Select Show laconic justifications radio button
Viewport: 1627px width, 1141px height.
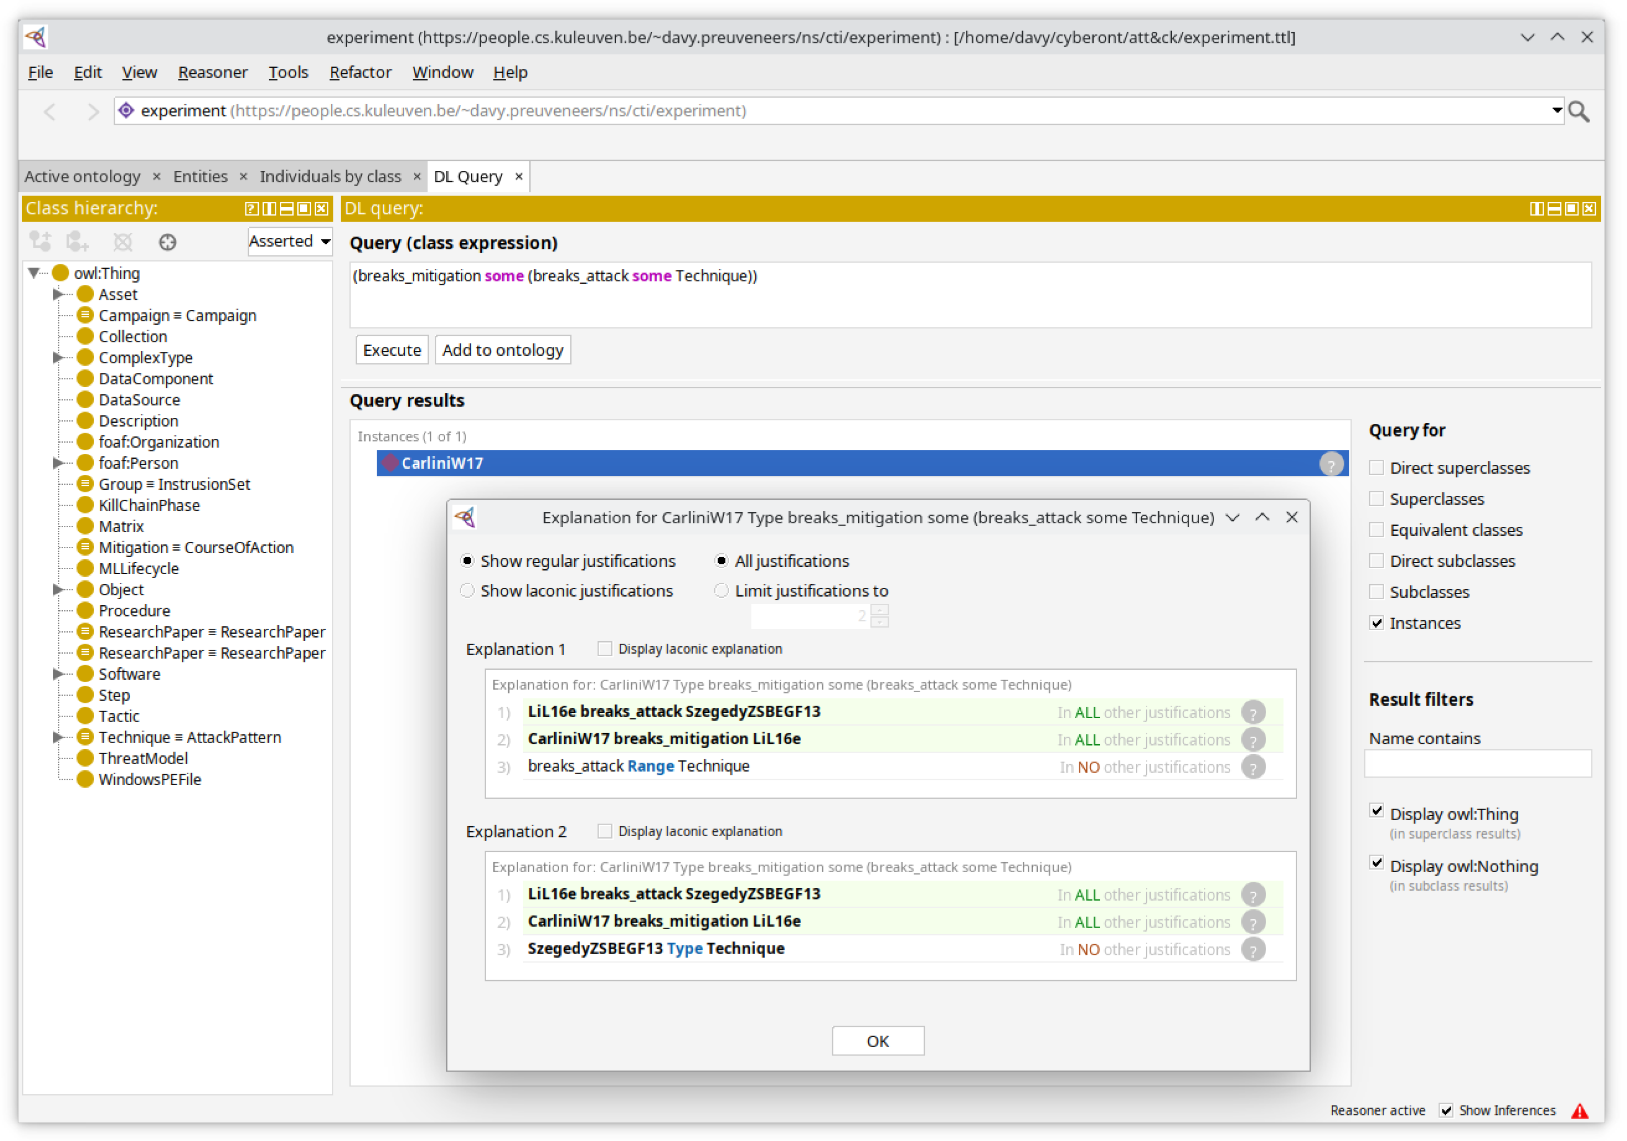[467, 591]
